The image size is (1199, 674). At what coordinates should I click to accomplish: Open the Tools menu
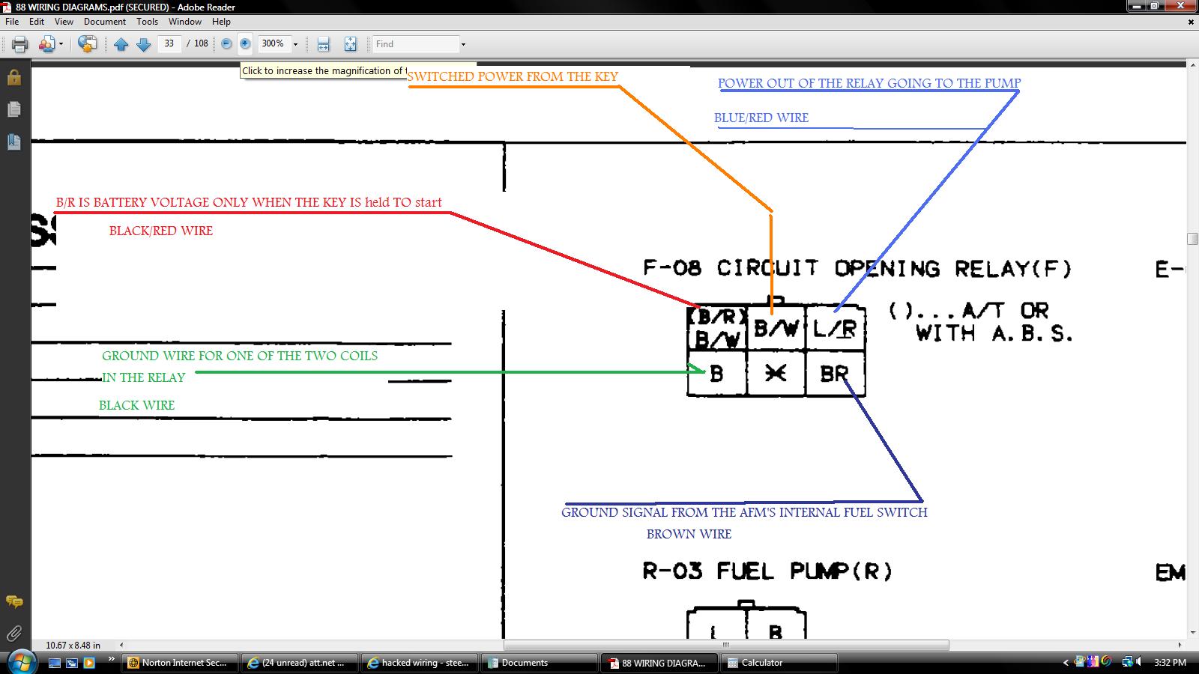(x=147, y=22)
